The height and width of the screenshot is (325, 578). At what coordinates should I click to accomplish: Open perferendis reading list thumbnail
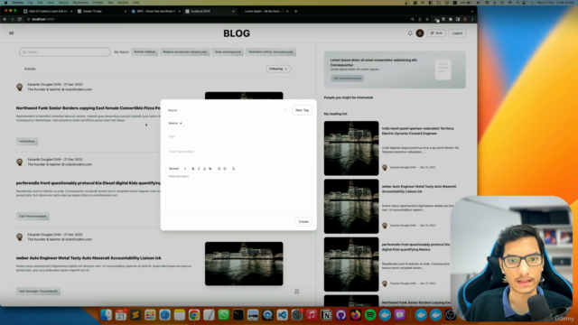pyautogui.click(x=351, y=265)
